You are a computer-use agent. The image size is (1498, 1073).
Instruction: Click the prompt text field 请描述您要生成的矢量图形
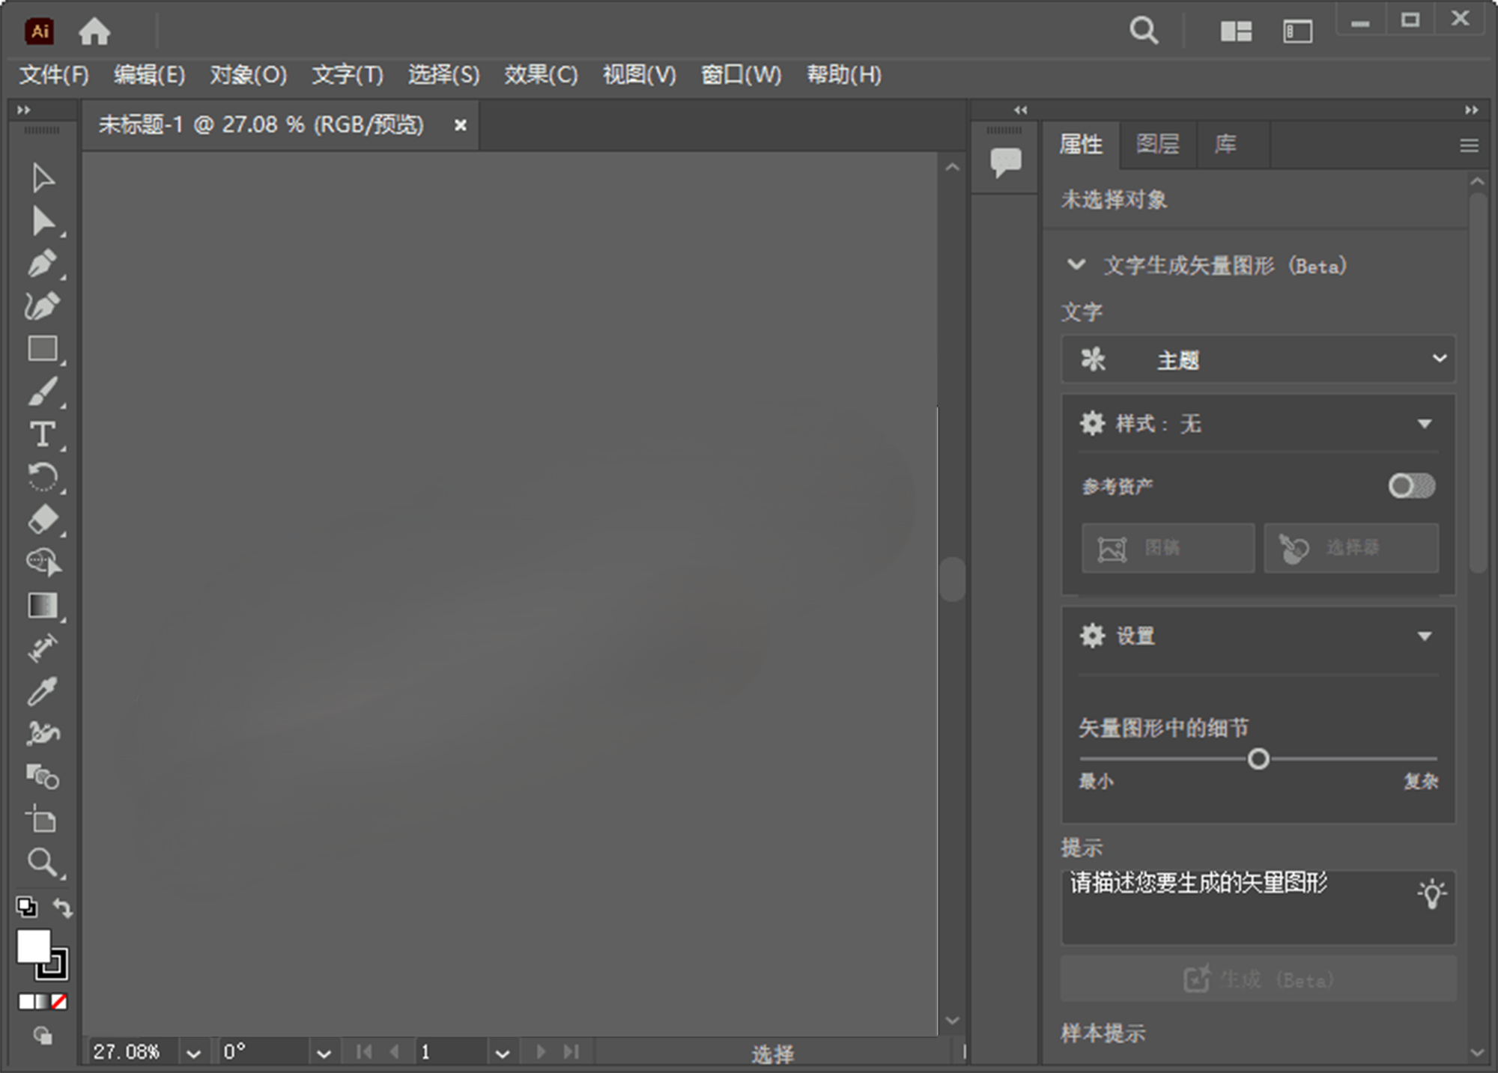pyautogui.click(x=1258, y=907)
